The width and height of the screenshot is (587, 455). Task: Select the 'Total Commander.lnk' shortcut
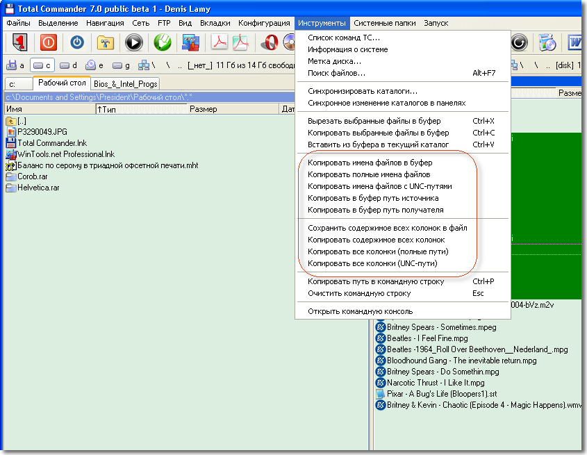point(47,143)
